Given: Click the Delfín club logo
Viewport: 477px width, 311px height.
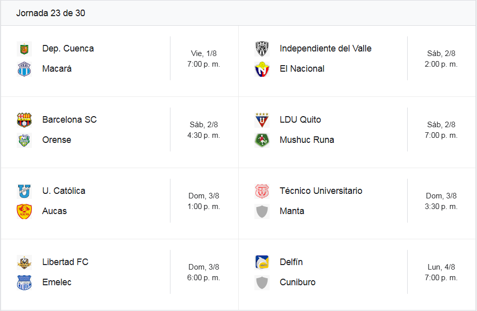Looking at the screenshot, I should [x=262, y=263].
